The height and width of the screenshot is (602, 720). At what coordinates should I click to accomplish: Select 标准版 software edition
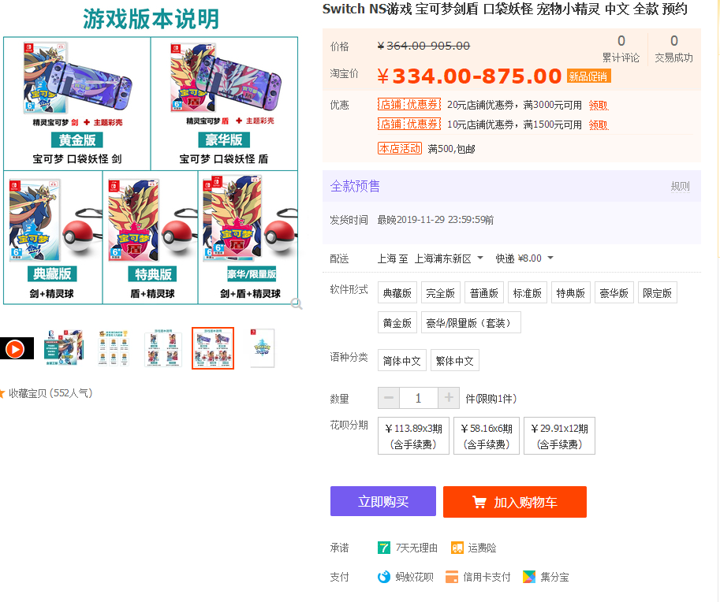click(x=527, y=293)
